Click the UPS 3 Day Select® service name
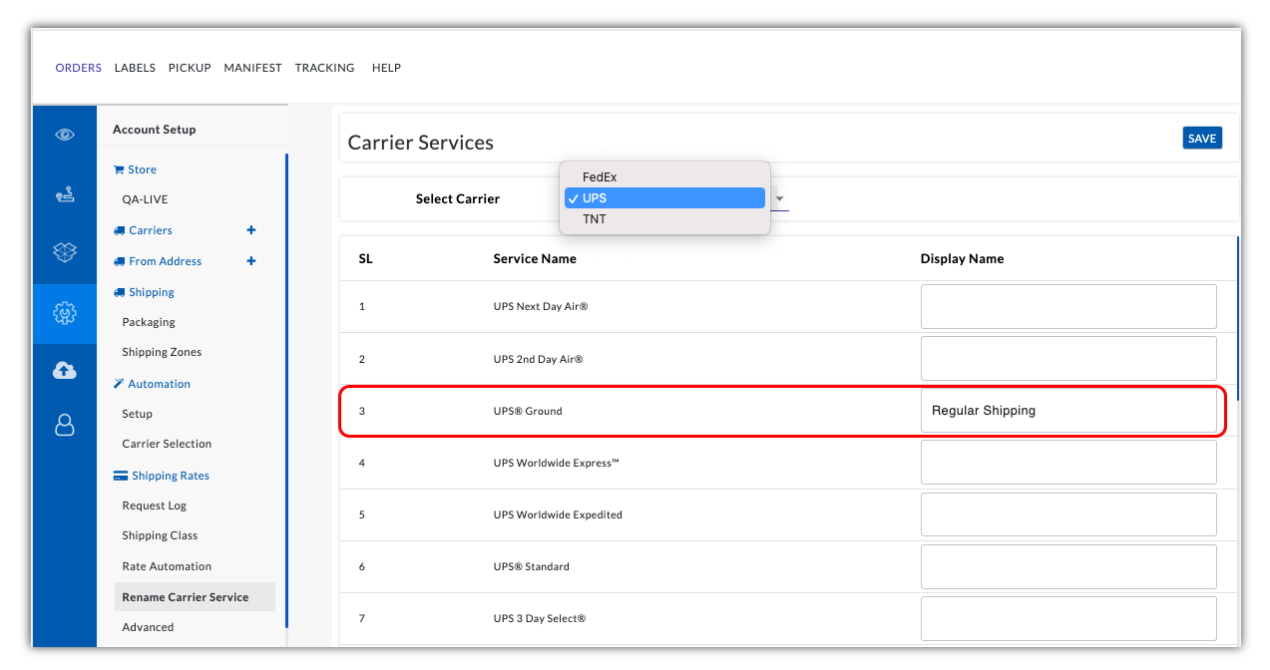This screenshot has width=1270, height=670. pos(540,618)
